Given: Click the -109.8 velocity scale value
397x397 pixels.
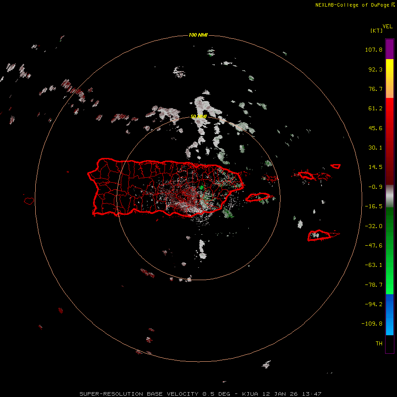Looking at the screenshot, I should 372,324.
